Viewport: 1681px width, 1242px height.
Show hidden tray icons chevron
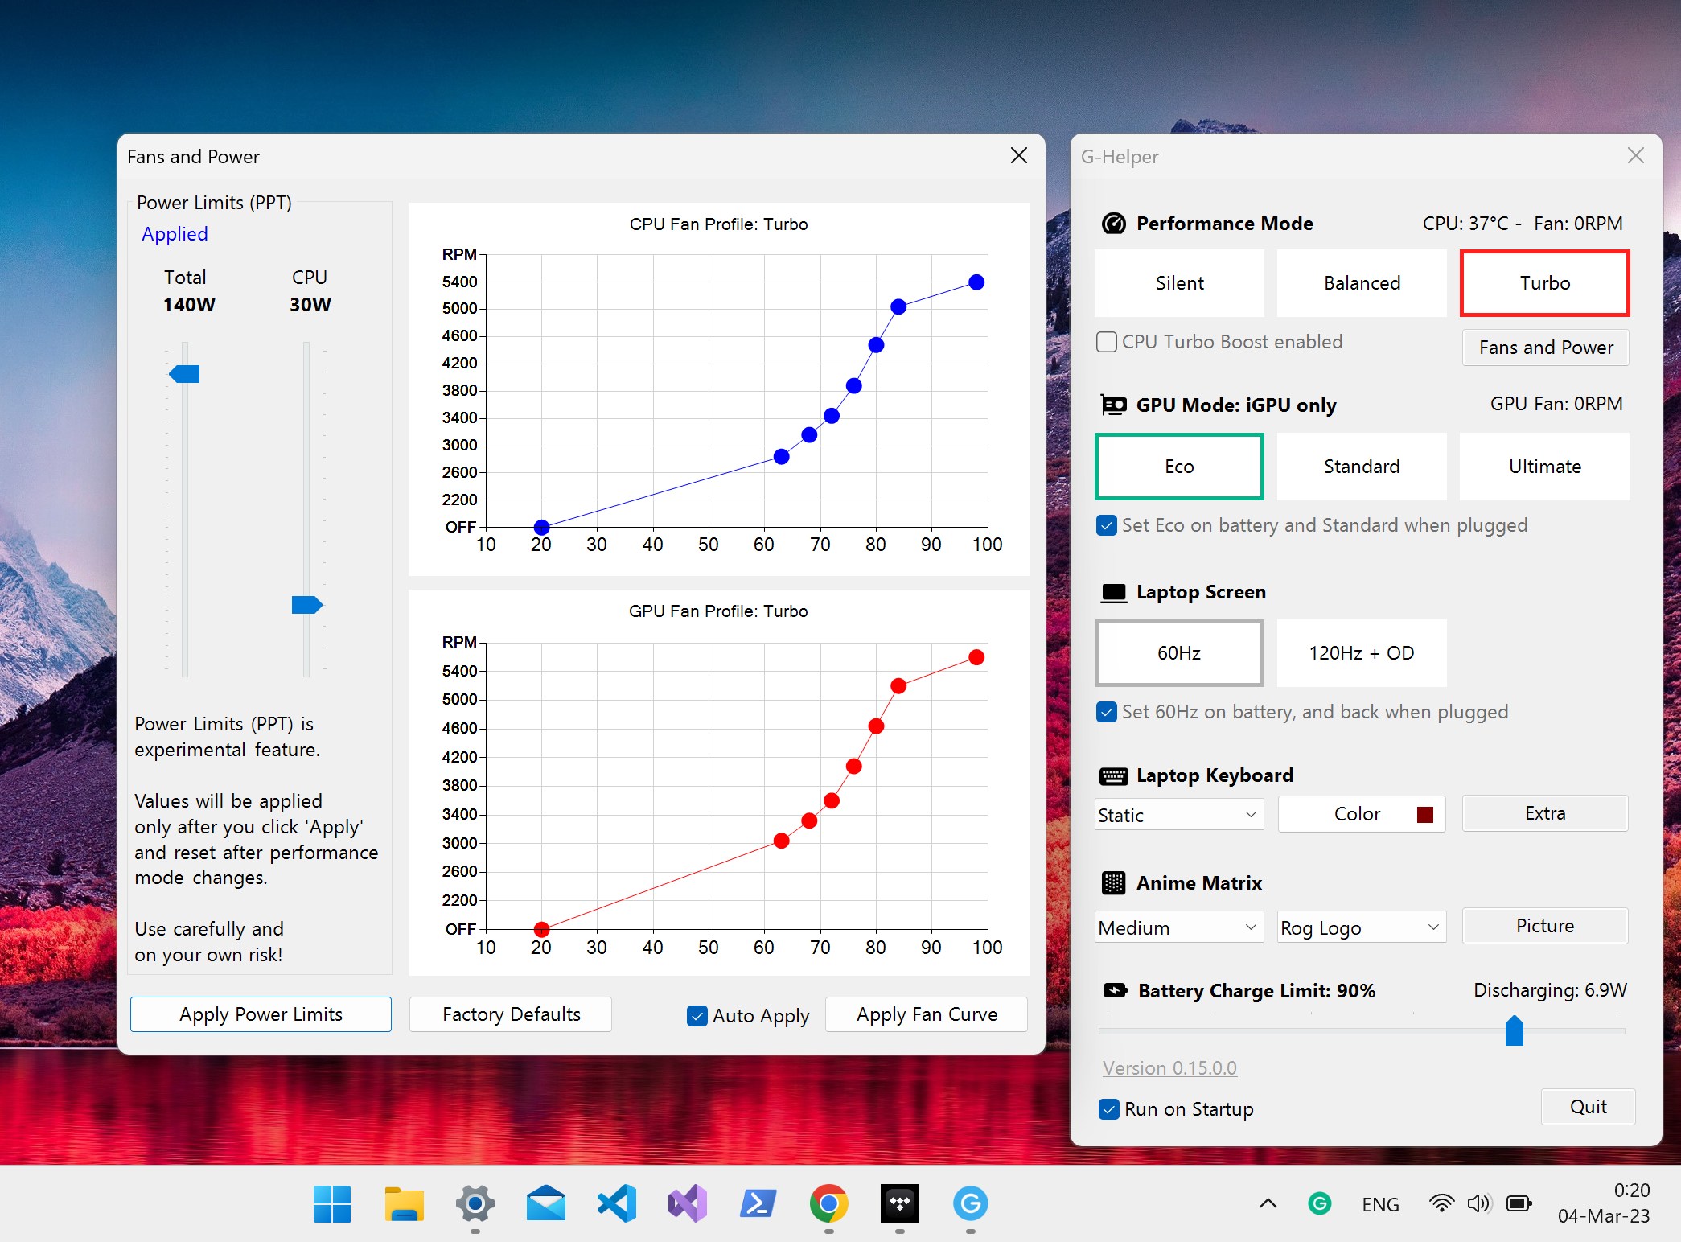point(1268,1203)
